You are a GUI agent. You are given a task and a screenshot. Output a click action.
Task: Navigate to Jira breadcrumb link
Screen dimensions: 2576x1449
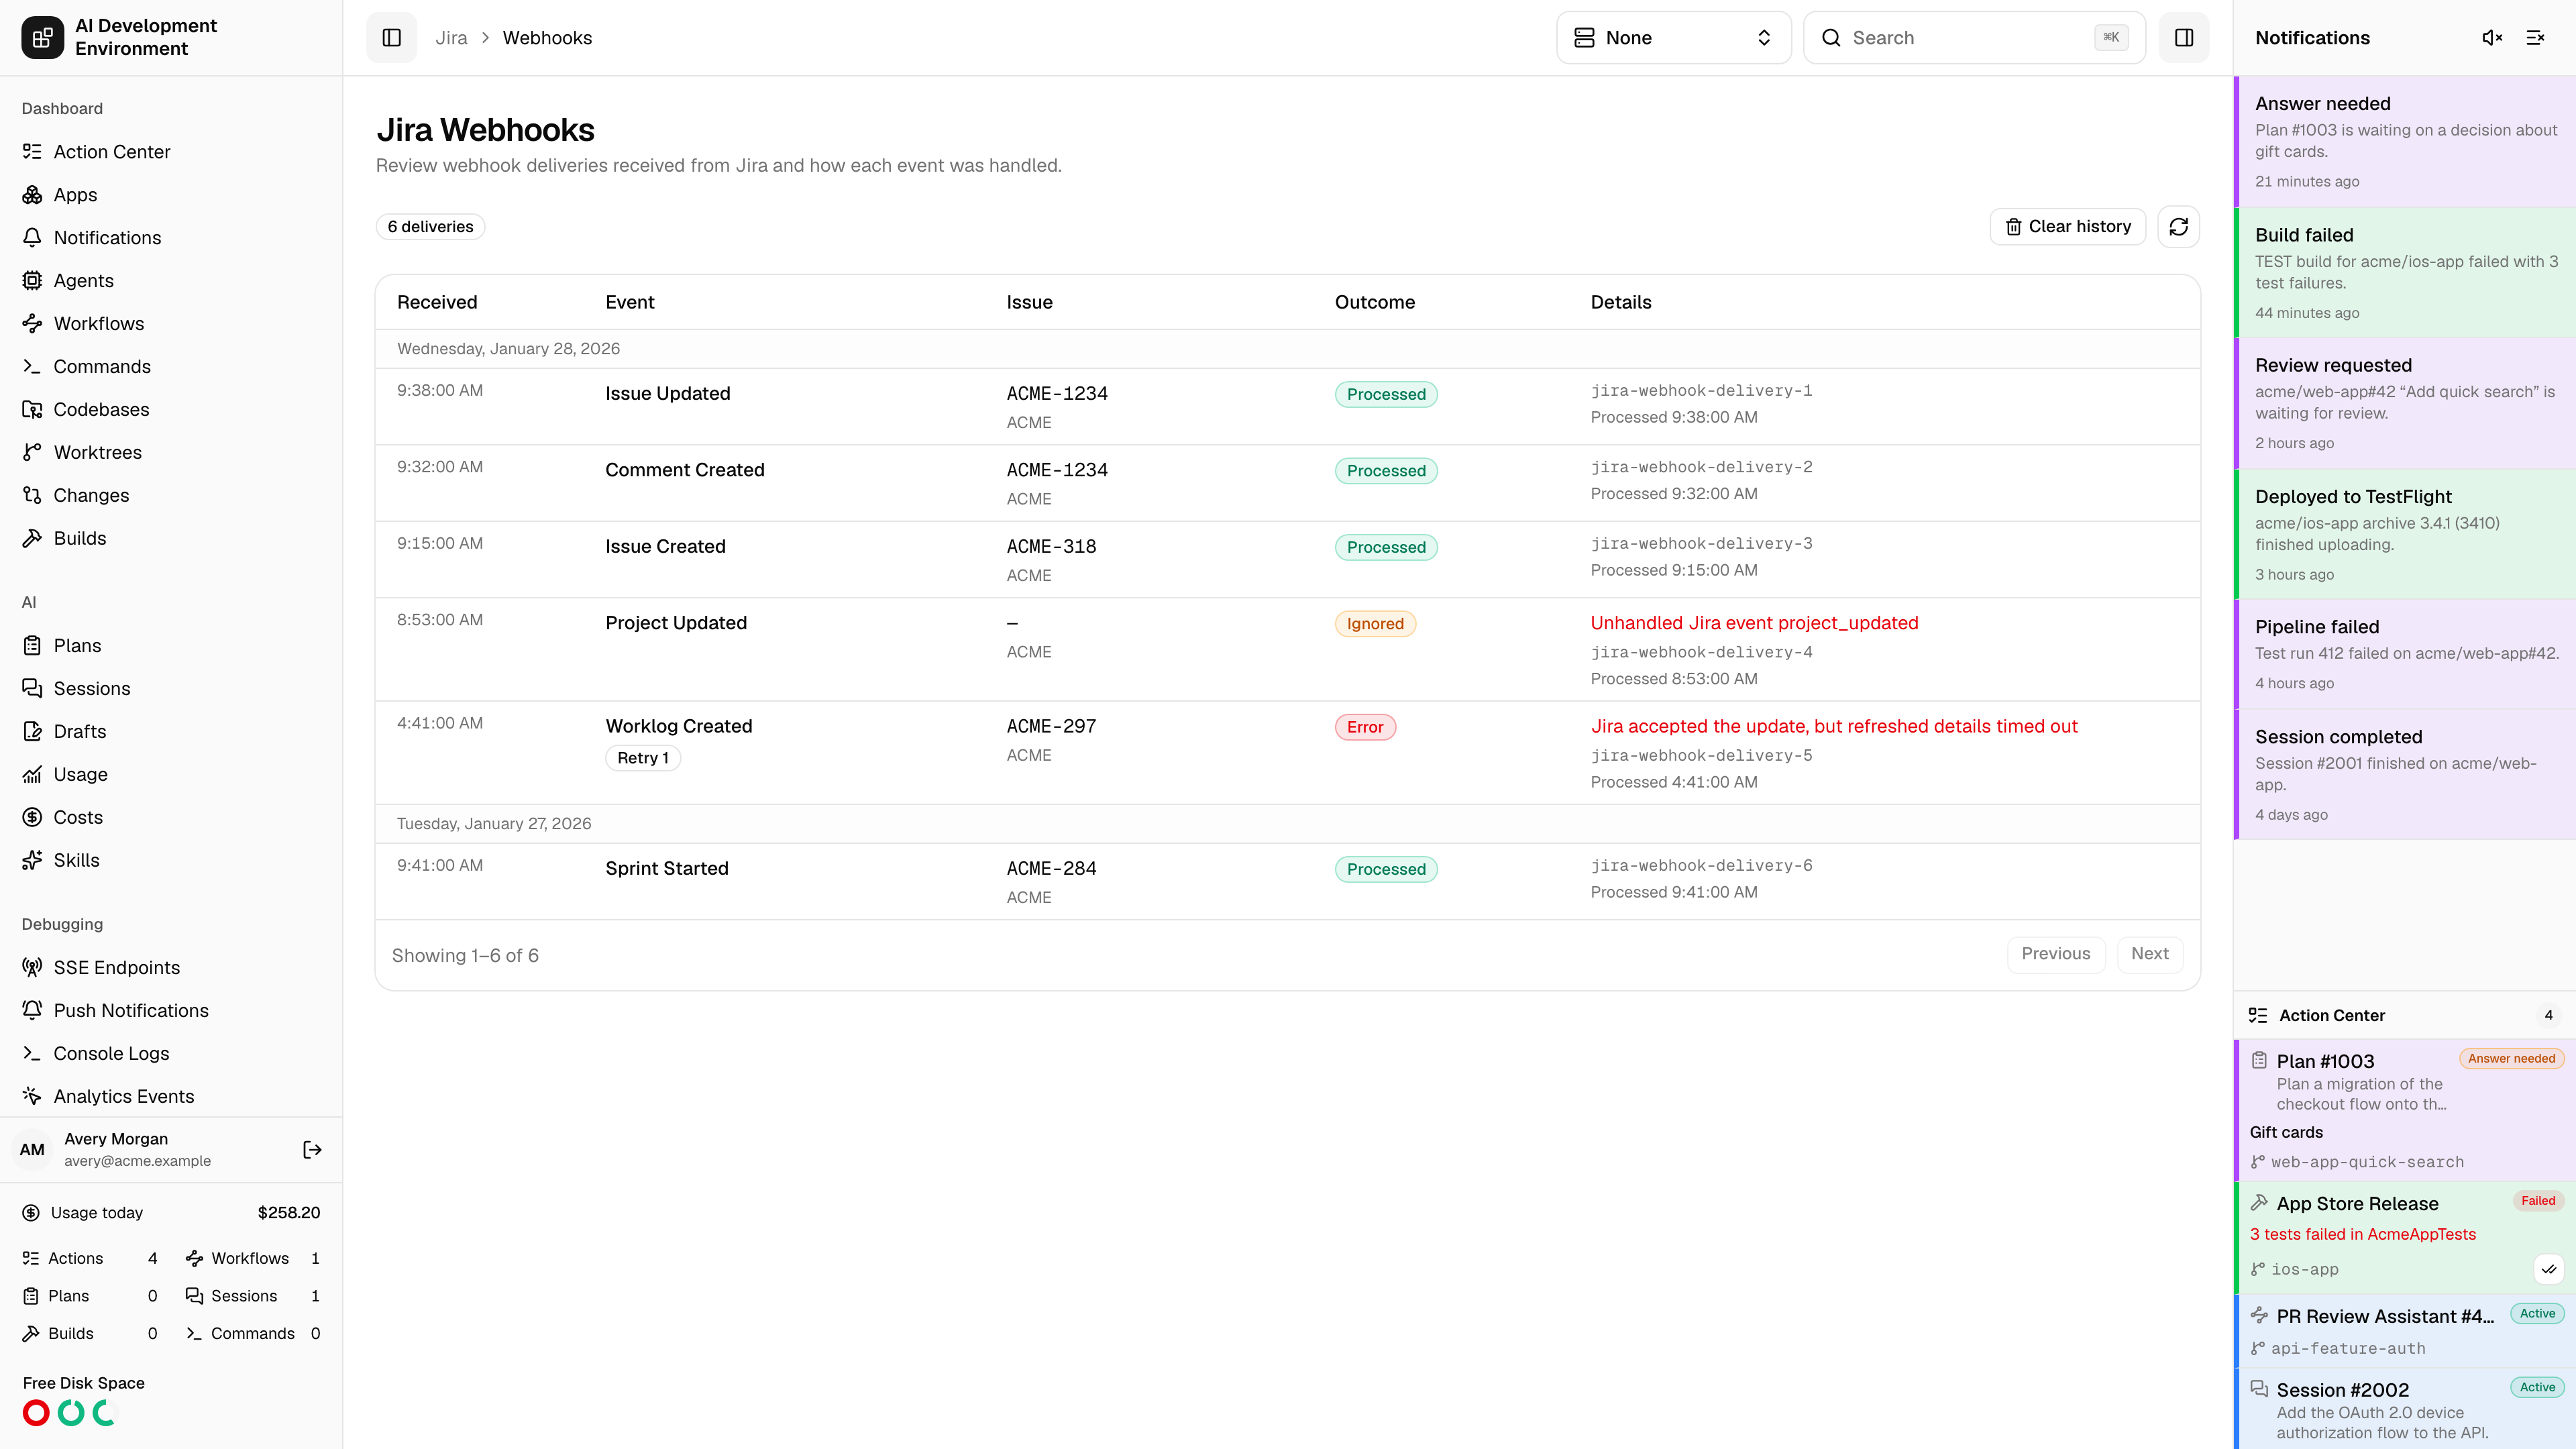(451, 38)
